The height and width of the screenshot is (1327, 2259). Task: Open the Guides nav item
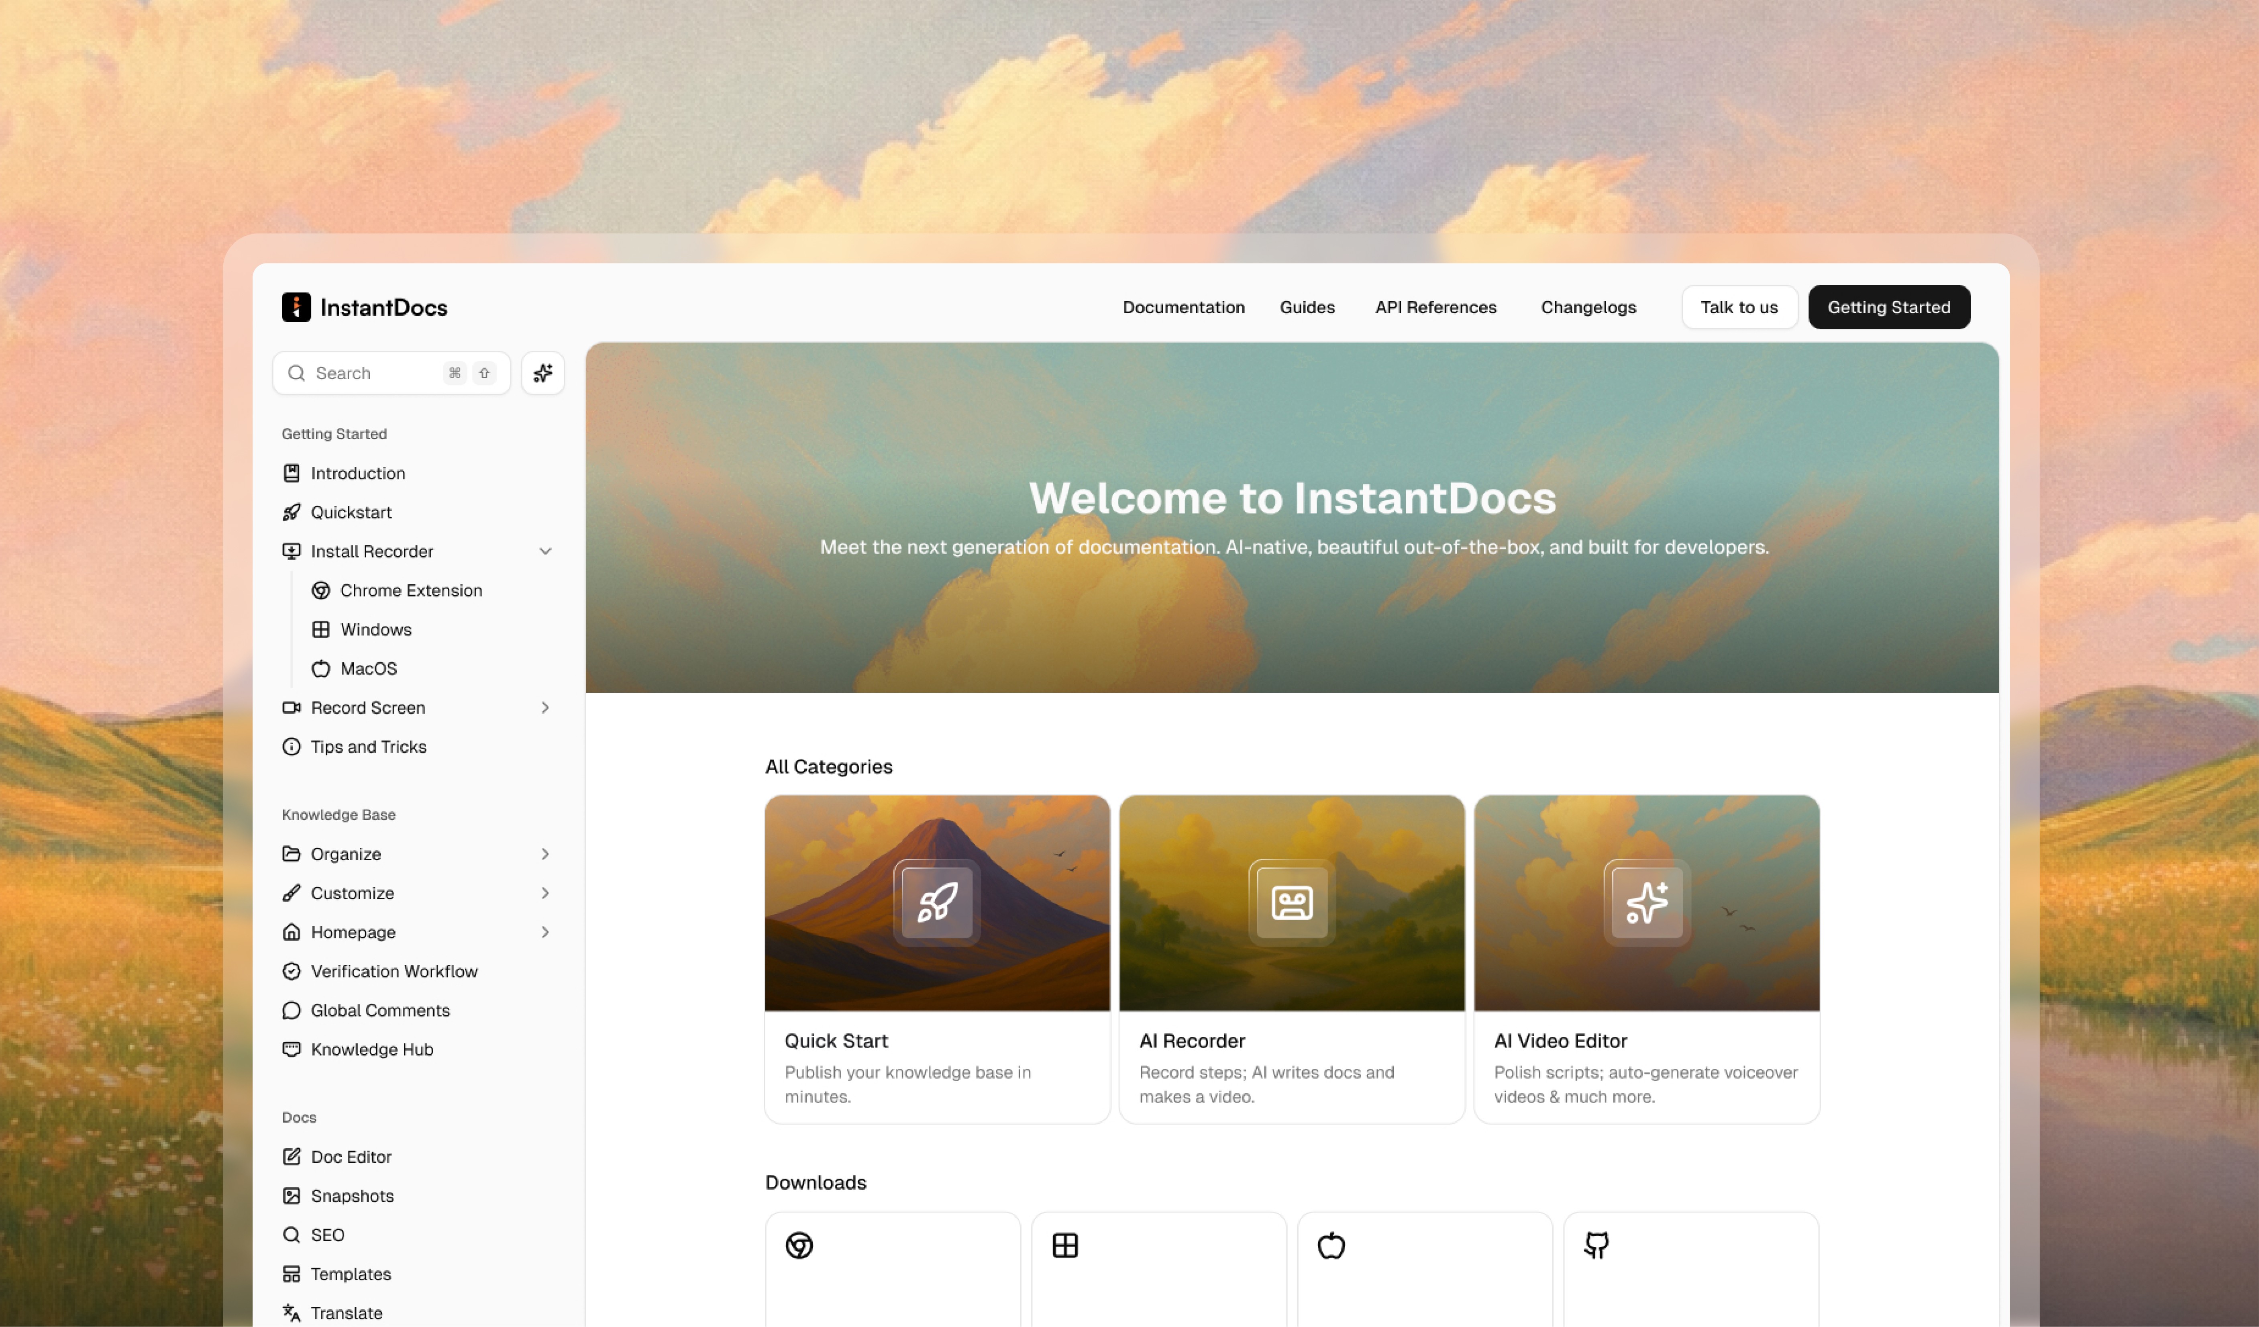[1307, 308]
